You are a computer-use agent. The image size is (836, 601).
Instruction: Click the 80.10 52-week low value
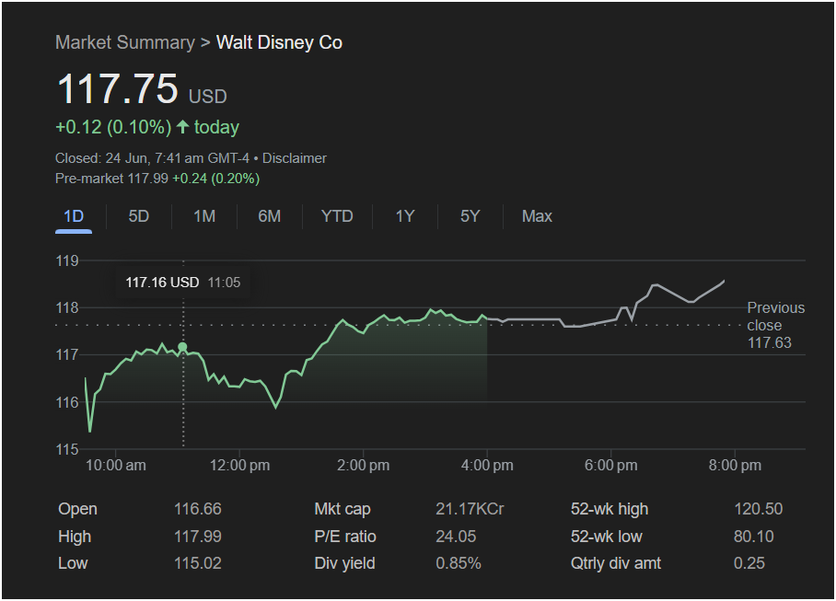tap(753, 537)
